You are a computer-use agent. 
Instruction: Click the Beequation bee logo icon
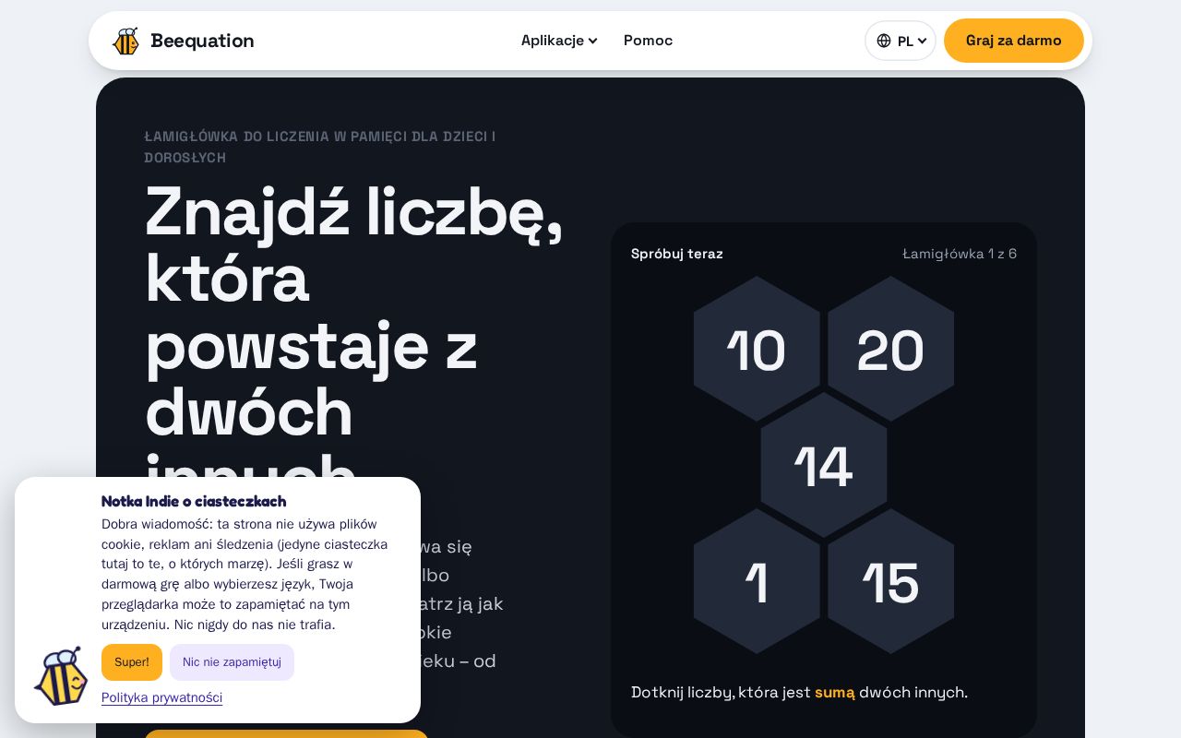point(125,41)
